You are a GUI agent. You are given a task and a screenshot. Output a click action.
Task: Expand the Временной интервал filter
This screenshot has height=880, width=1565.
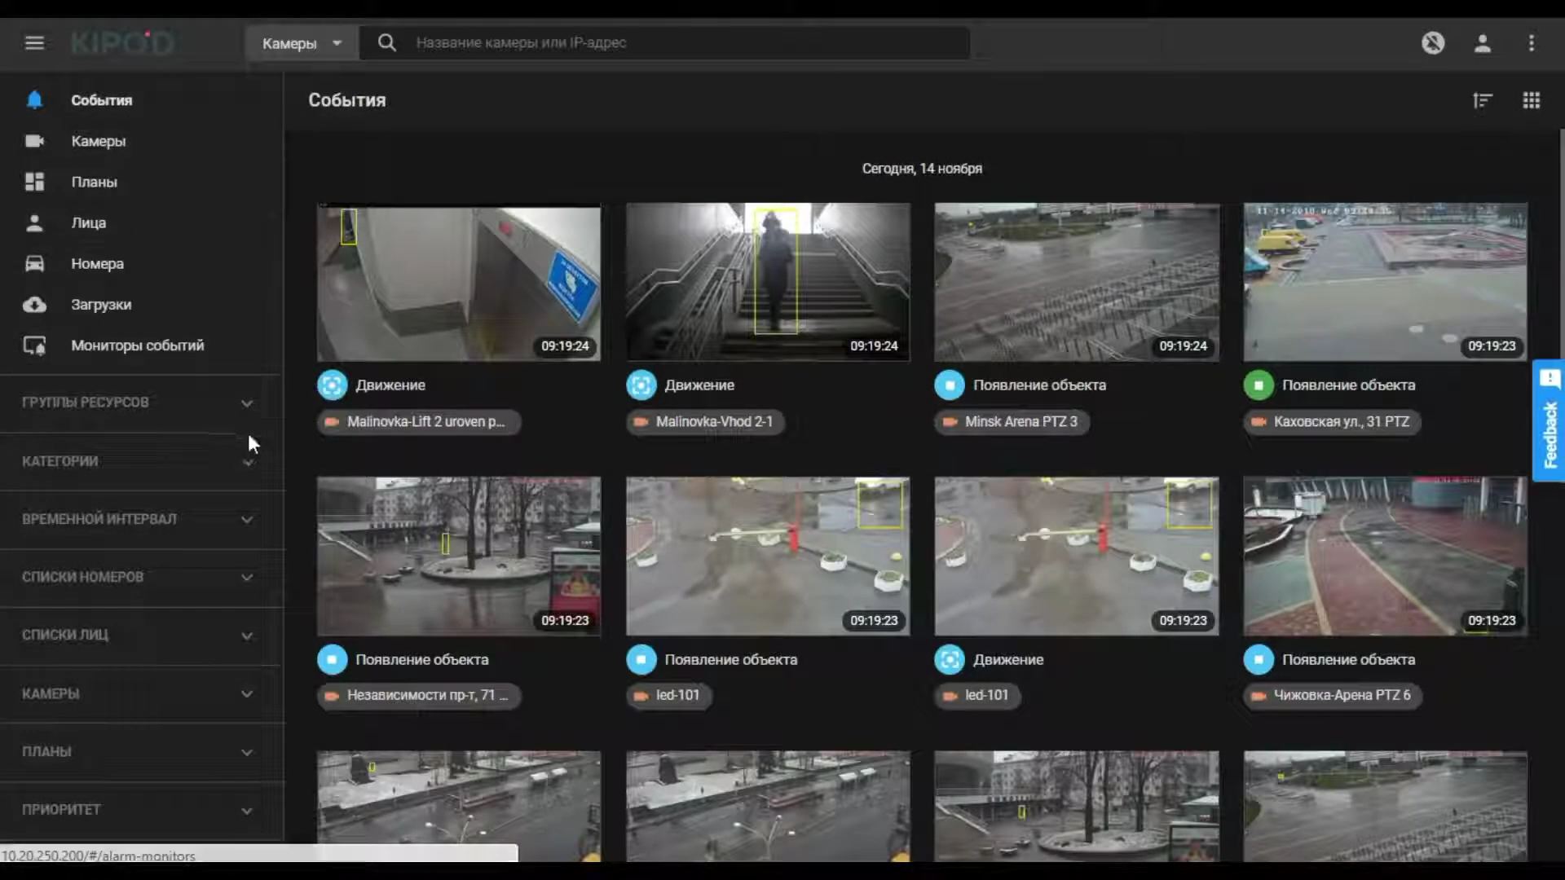(141, 519)
